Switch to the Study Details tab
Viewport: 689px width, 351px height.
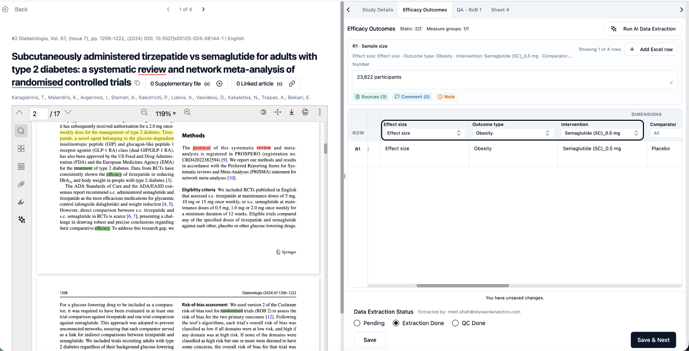tap(377, 10)
